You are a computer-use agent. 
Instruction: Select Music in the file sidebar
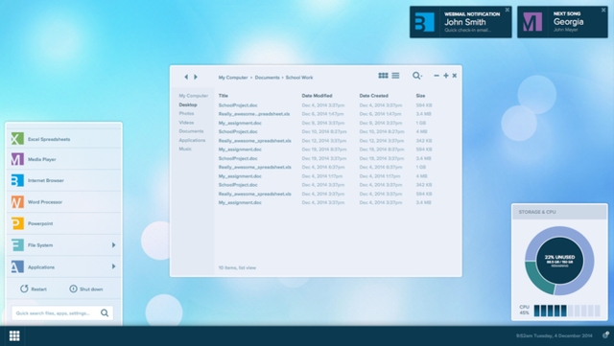pos(185,149)
